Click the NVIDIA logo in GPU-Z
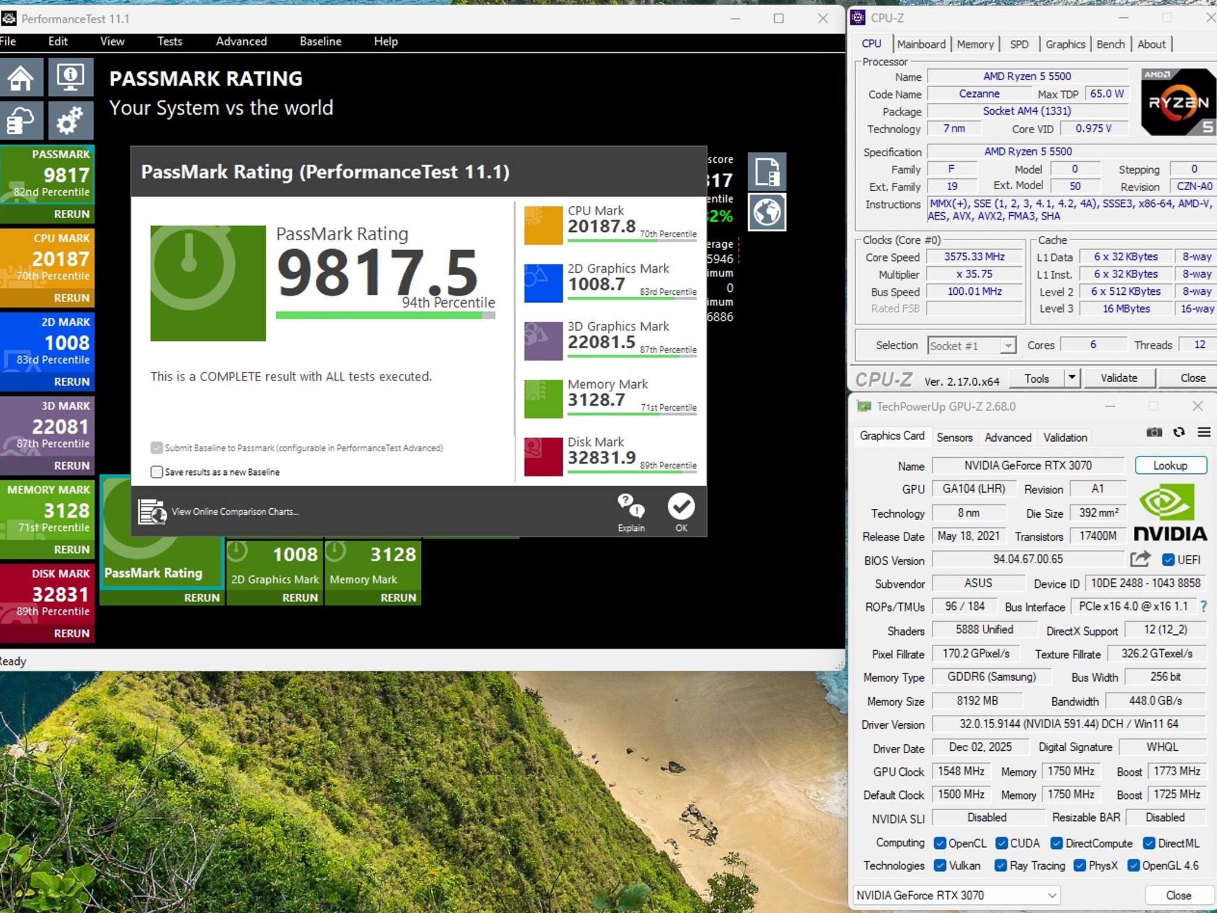Image resolution: width=1217 pixels, height=913 pixels. 1170,512
